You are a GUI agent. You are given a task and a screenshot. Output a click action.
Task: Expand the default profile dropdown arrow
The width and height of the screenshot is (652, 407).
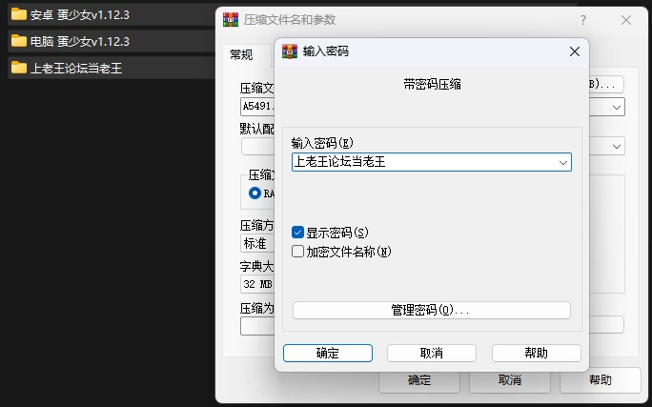click(x=616, y=147)
